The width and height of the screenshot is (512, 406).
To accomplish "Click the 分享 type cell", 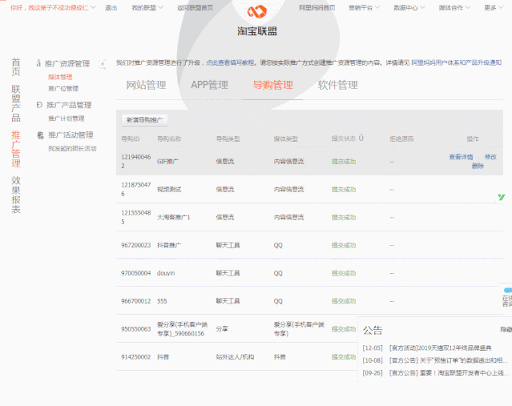I will pos(222,329).
